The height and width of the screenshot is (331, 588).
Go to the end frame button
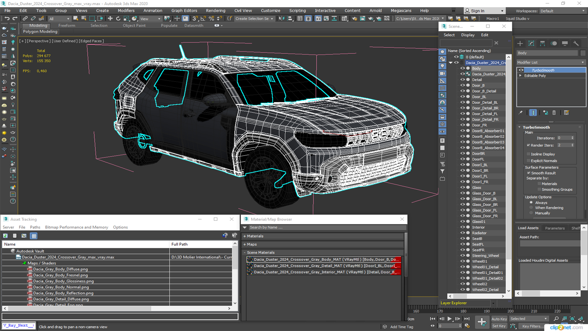pyautogui.click(x=467, y=319)
